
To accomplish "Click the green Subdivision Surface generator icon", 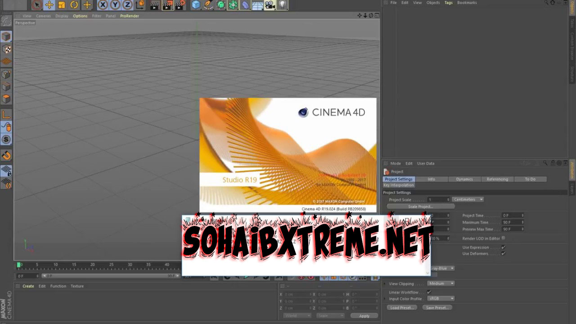I will 221,5.
